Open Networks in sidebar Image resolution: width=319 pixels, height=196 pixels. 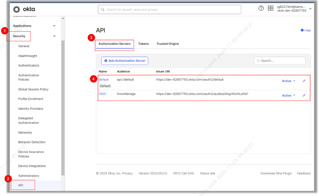click(x=25, y=133)
